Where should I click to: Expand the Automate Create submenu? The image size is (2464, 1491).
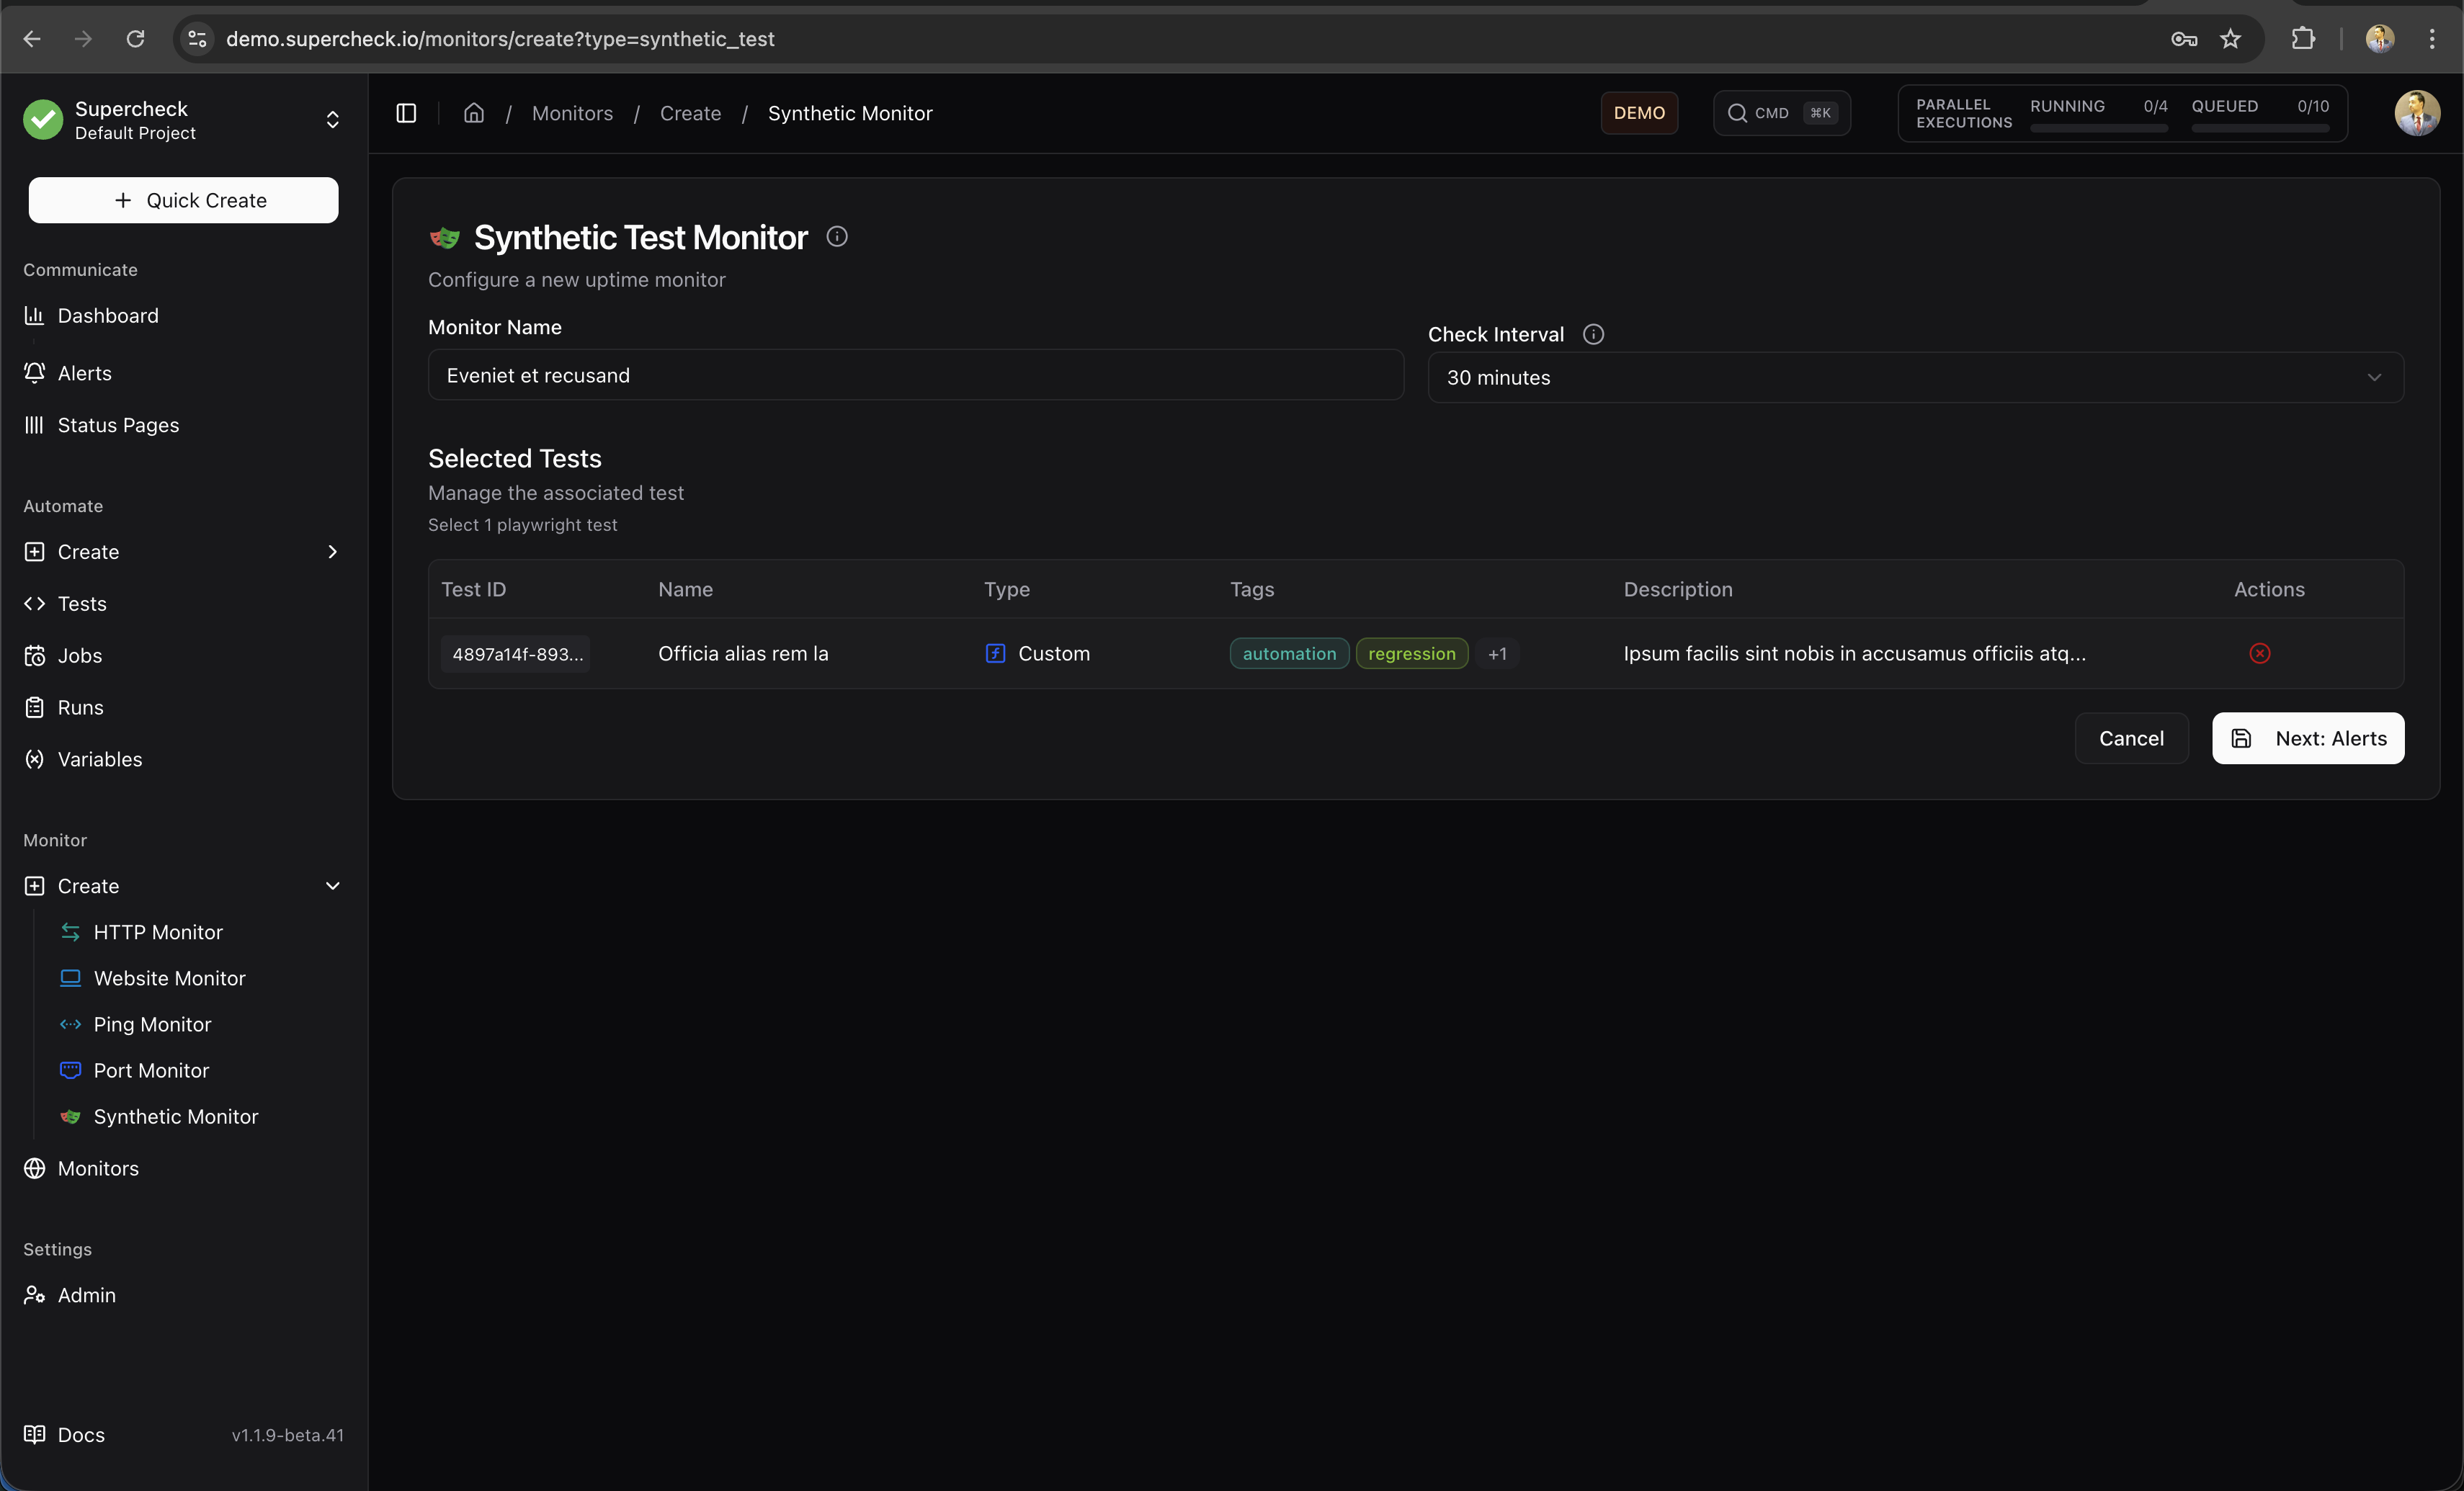333,551
